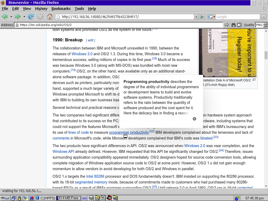Click the padlock icon in the OS/2 taskbar
268x201 pixels.
[19, 198]
